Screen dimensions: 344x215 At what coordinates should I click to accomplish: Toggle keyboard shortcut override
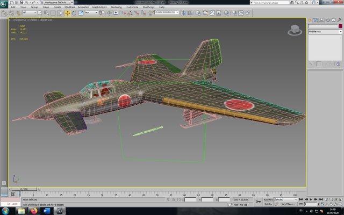116,13
